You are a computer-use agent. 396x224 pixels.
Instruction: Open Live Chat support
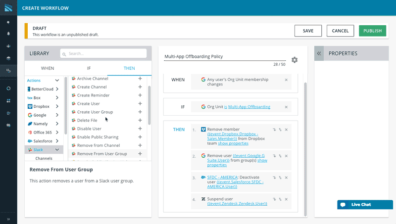point(365,205)
